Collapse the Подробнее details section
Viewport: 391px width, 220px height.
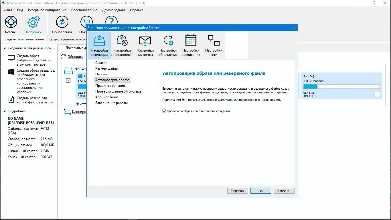coord(5,111)
